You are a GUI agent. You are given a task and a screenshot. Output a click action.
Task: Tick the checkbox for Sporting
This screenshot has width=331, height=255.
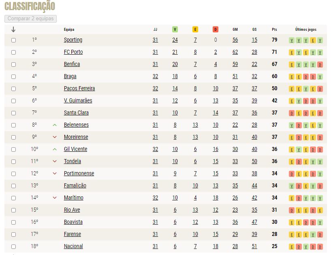(13, 40)
